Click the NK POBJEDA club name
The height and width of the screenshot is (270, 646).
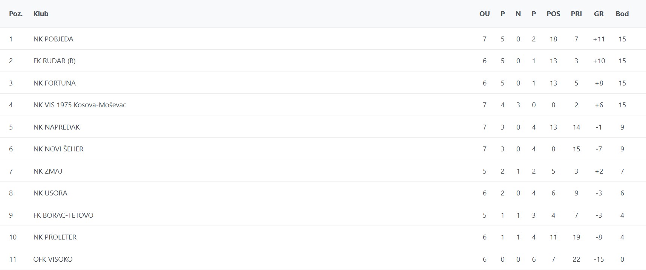[x=53, y=39]
